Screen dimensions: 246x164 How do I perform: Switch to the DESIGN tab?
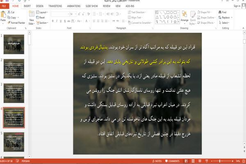[39, 6]
